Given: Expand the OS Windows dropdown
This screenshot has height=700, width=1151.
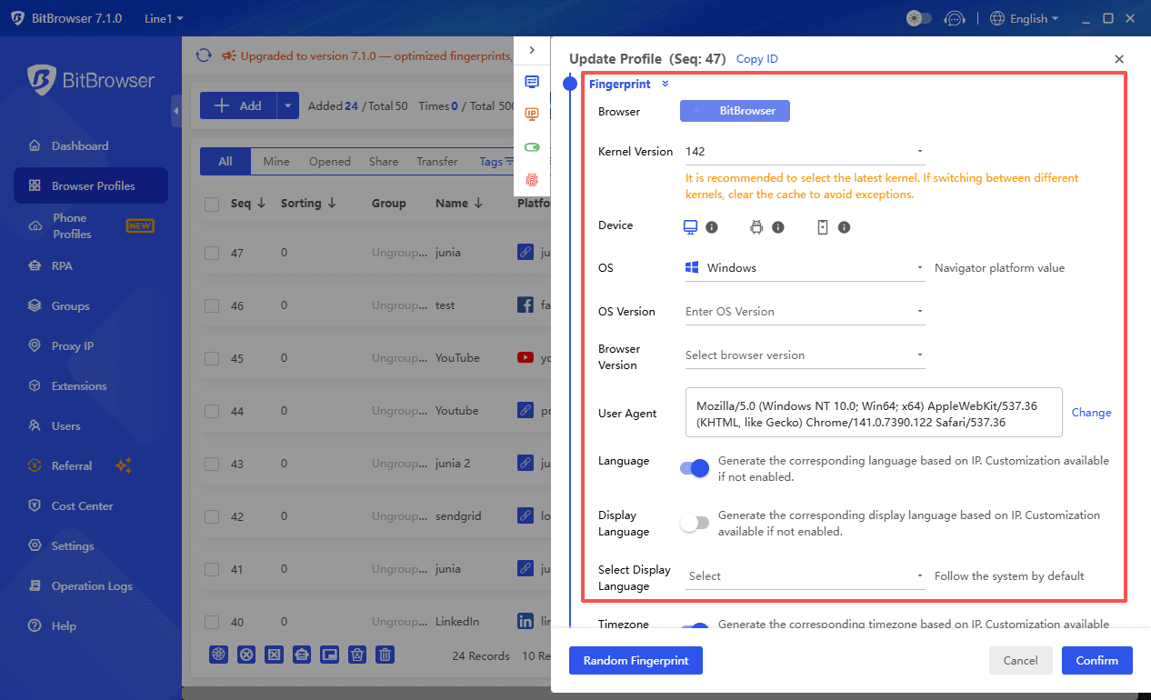Looking at the screenshot, I should (x=804, y=268).
